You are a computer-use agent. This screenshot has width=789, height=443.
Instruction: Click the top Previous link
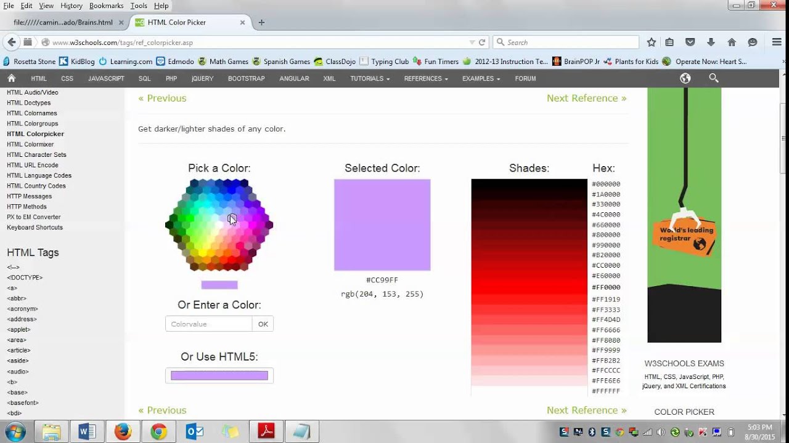pos(162,98)
